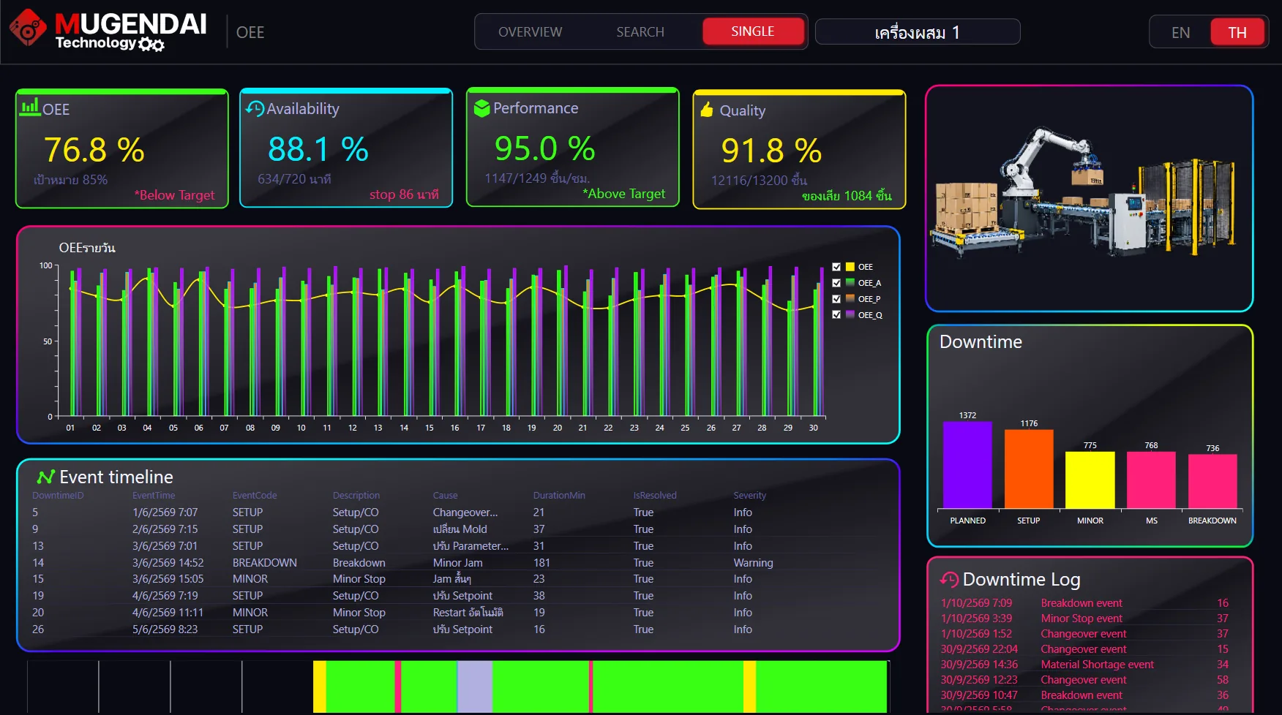Open log entry 30/9/2569 22:04 Changeover event
Viewport: 1282px width, 715px height.
point(1086,649)
